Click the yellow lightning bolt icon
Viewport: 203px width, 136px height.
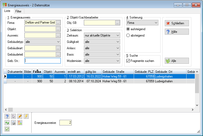pyautogui.click(x=26, y=116)
